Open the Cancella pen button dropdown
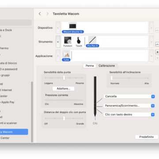The height and width of the screenshot is (159, 159). tap(129, 96)
